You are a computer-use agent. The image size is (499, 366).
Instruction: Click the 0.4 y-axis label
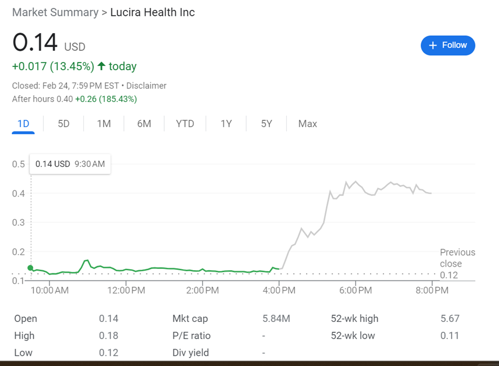tap(18, 193)
